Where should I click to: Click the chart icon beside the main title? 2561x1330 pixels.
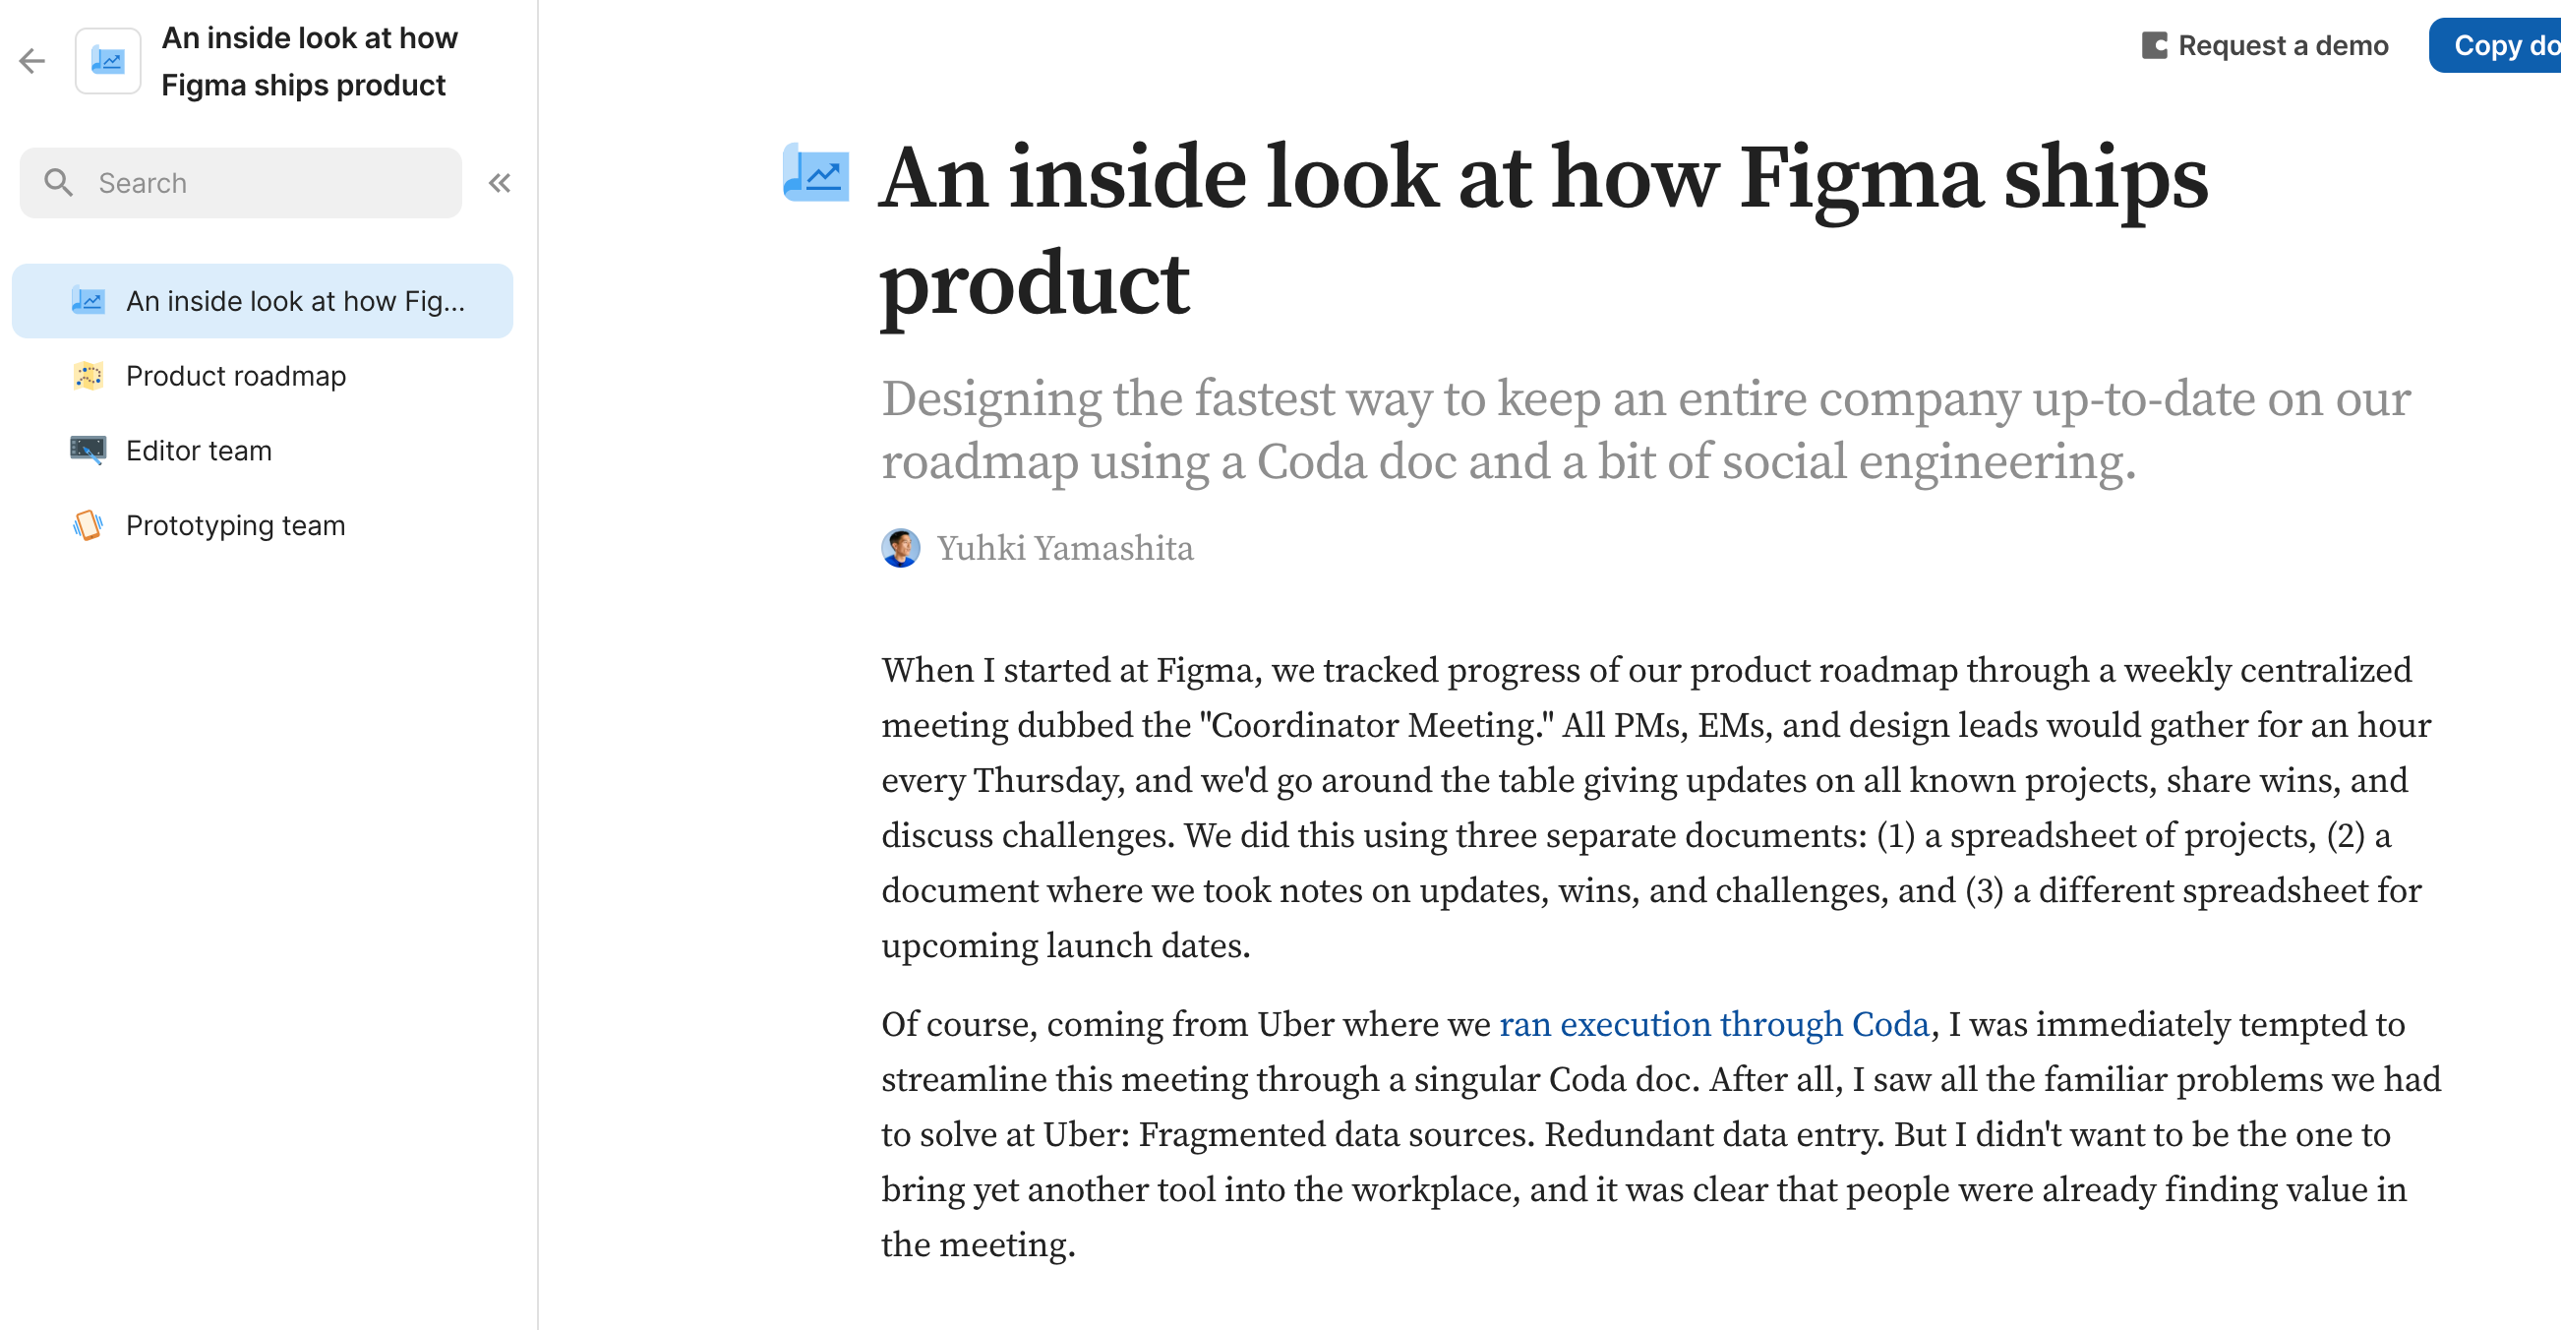click(x=816, y=173)
